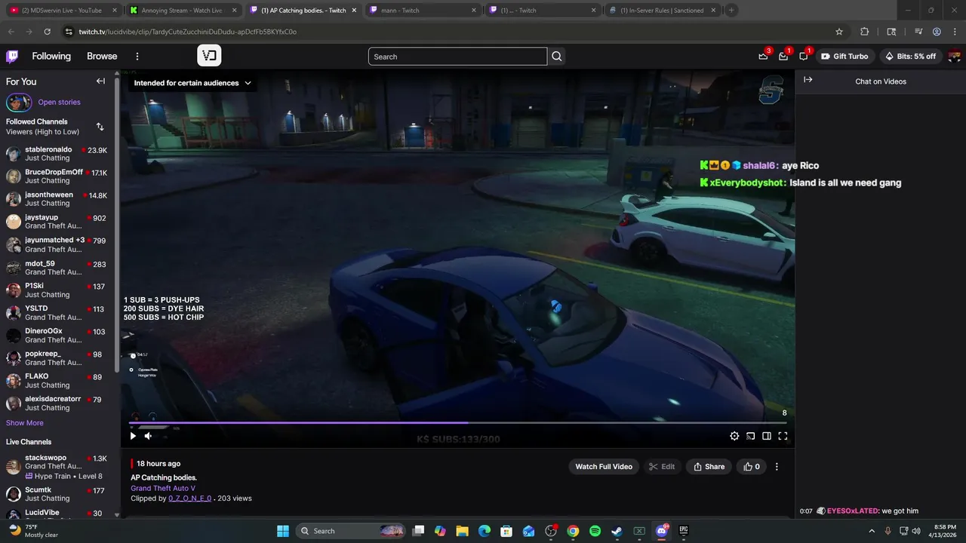
Task: Open stableronaldo channel
Action: (57, 154)
